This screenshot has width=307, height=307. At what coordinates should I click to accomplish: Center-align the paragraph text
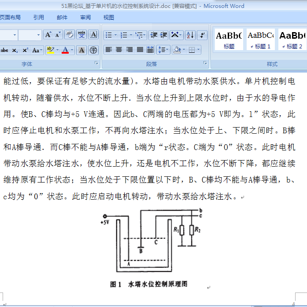(119, 50)
